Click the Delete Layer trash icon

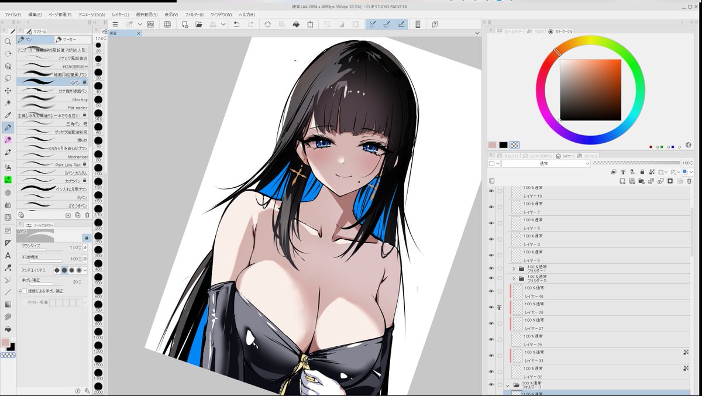pyautogui.click(x=689, y=181)
